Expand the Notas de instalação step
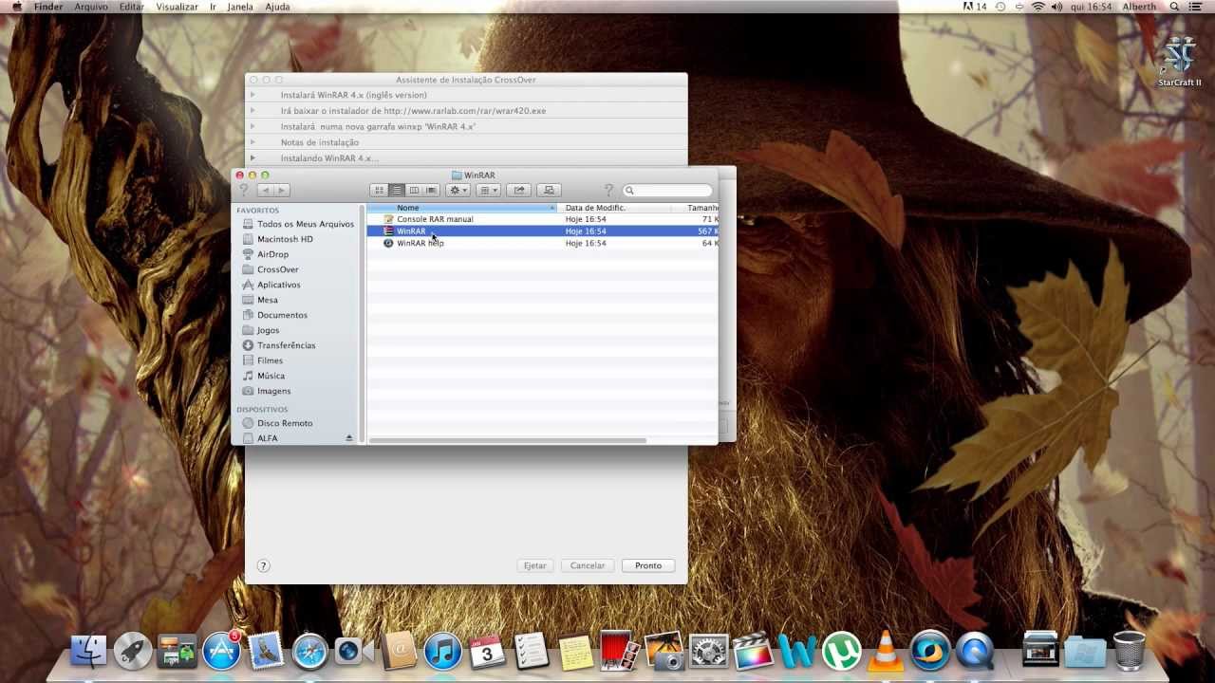1215x683 pixels. tap(252, 142)
